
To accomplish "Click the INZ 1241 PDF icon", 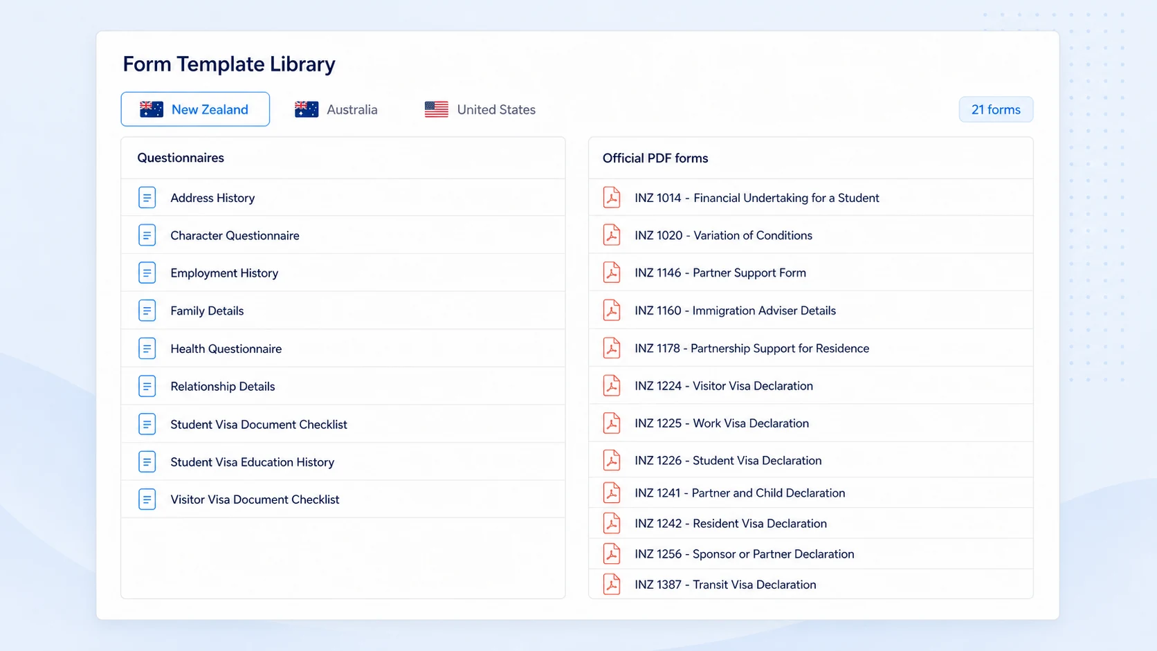I will tap(612, 493).
